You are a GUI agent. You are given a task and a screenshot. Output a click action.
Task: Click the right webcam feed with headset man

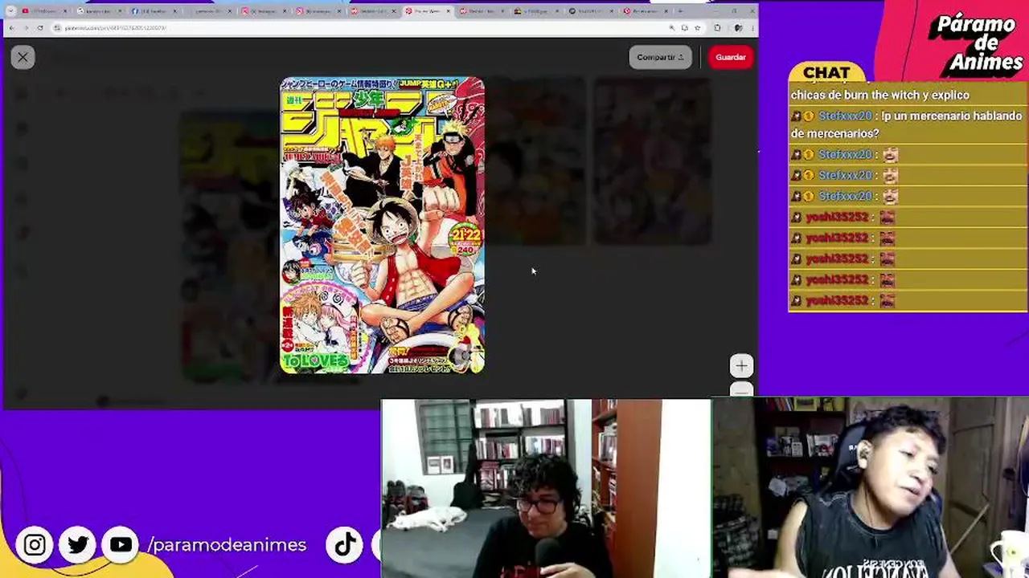(870, 488)
